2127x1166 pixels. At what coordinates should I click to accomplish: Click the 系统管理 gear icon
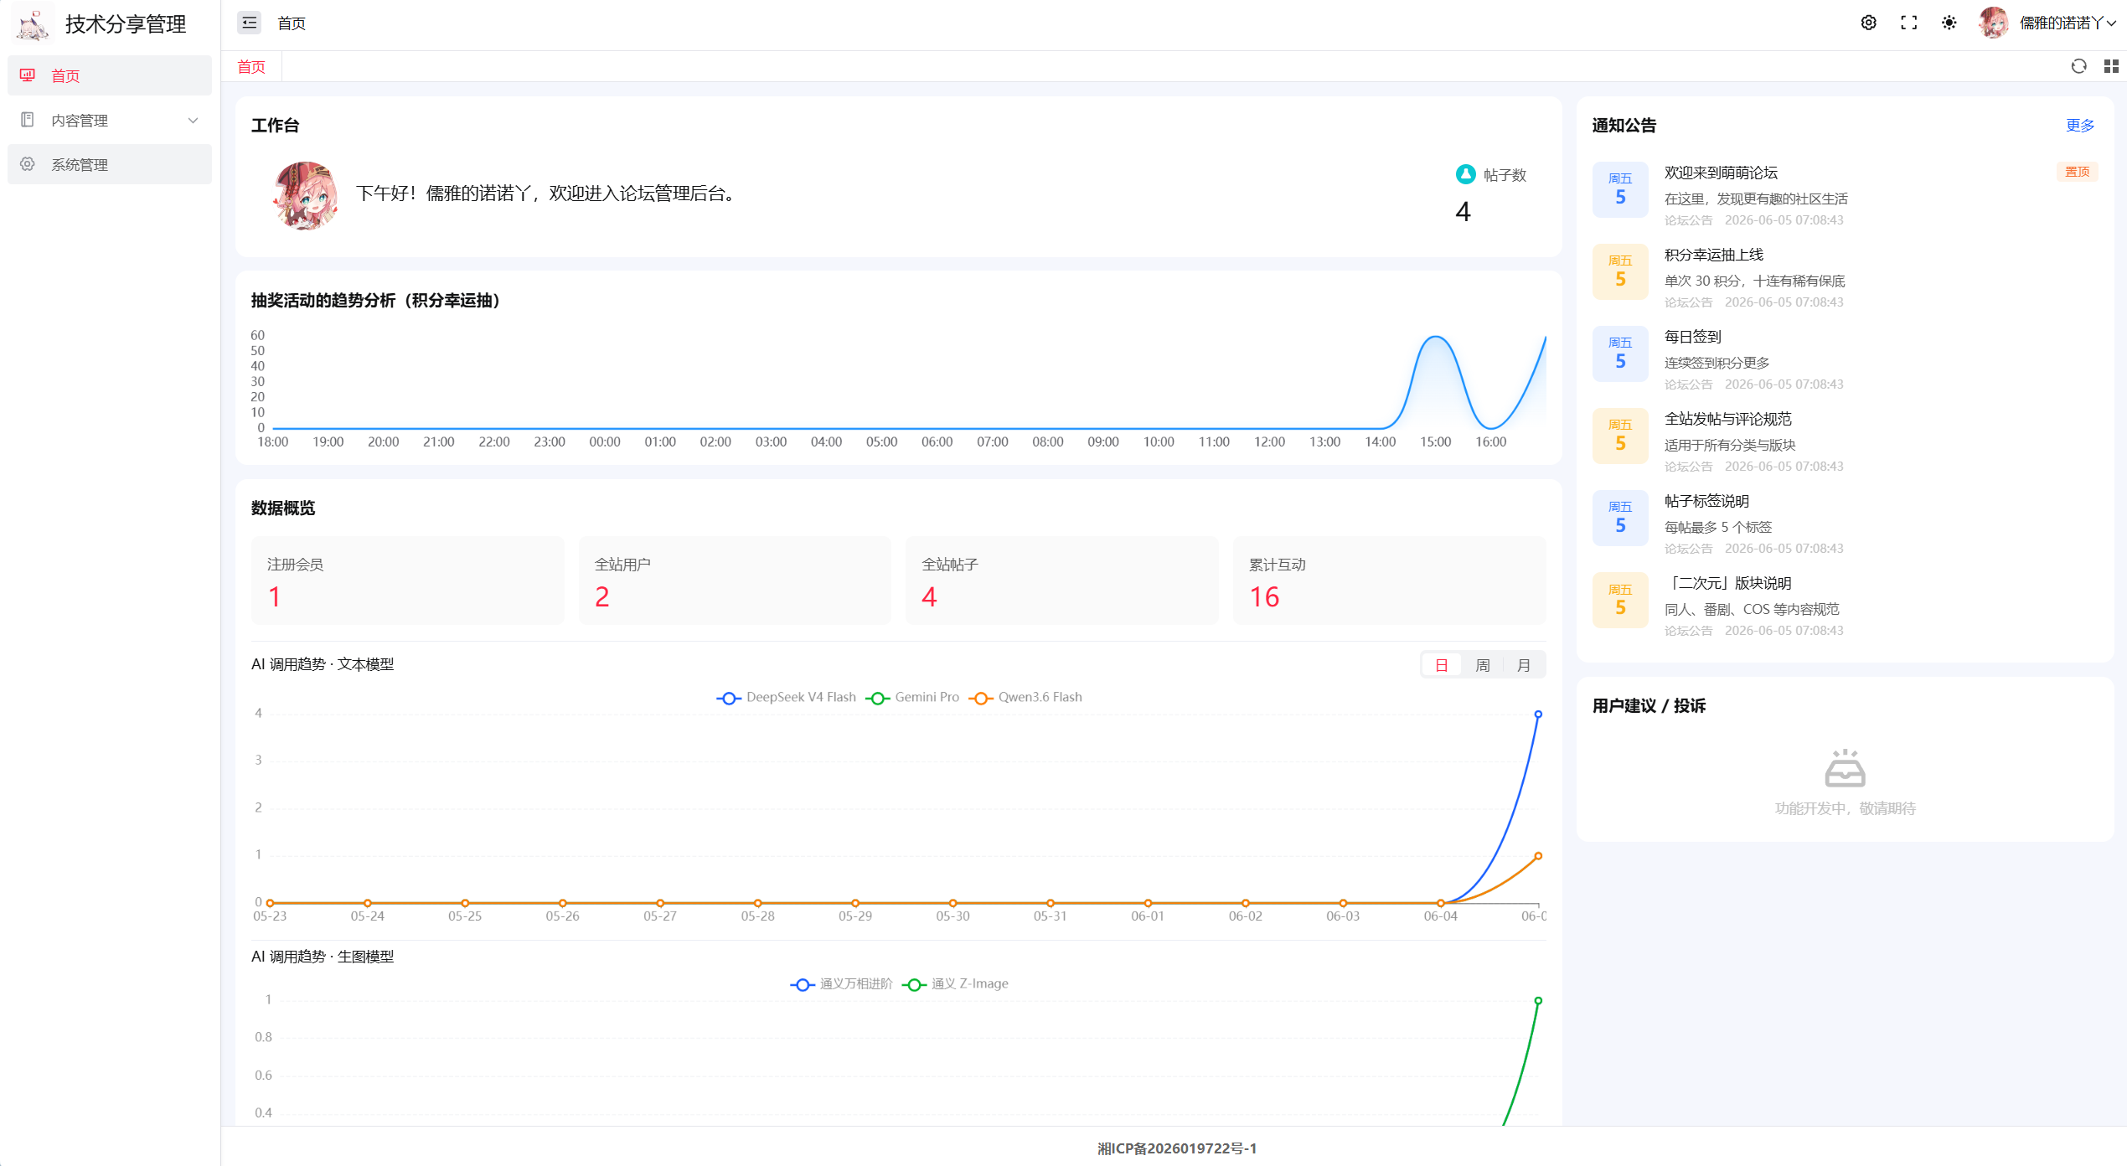pyautogui.click(x=28, y=164)
